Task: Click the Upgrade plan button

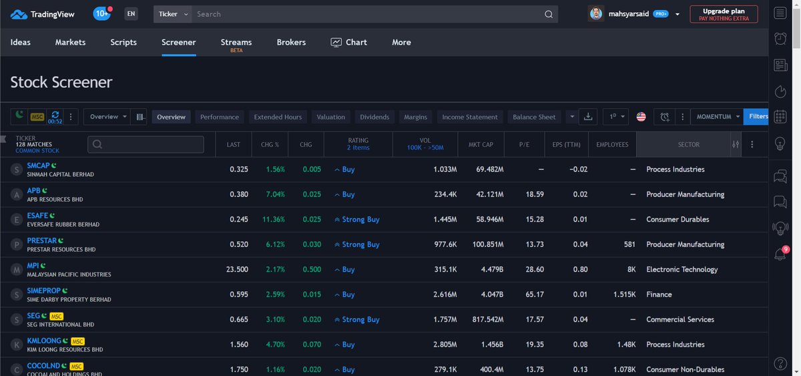Action: 724,14
